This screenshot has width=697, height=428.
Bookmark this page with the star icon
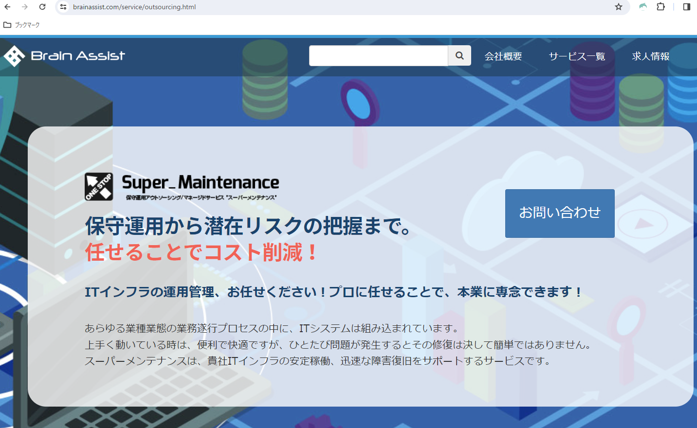(x=619, y=7)
